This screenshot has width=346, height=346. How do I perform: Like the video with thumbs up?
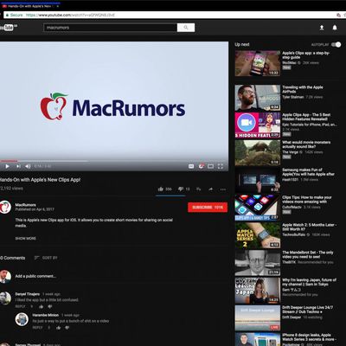point(161,189)
